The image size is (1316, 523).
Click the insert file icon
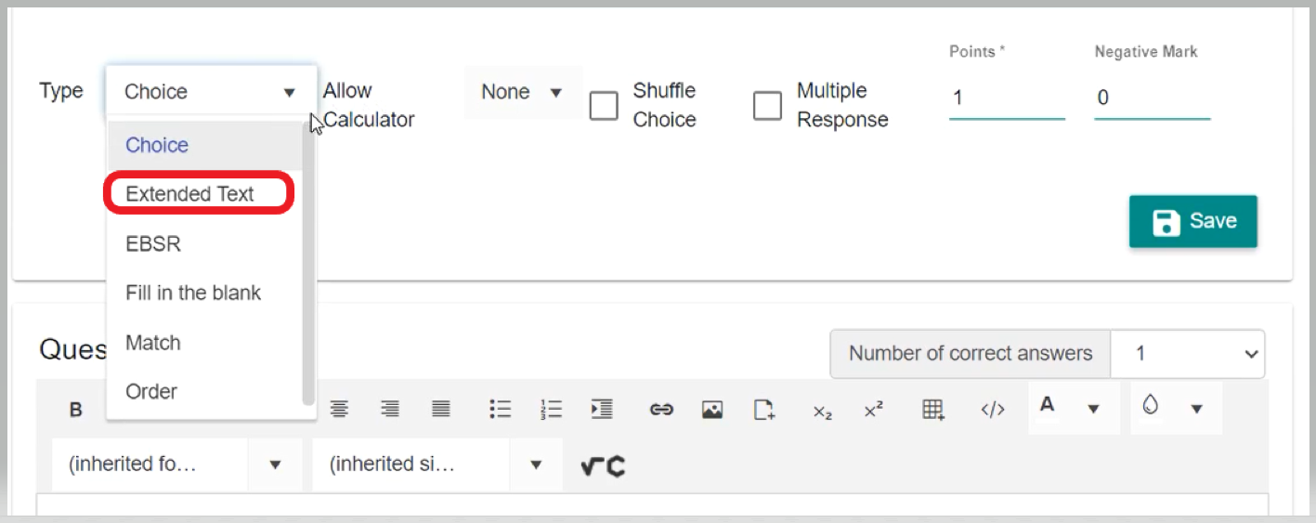point(763,410)
